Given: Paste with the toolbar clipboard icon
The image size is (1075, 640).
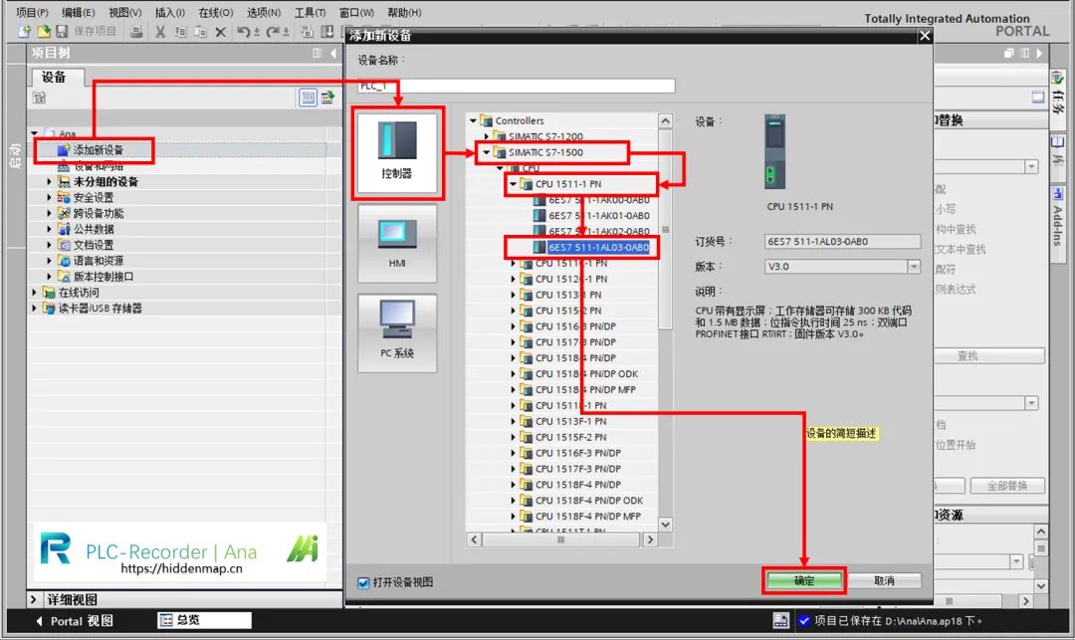Looking at the screenshot, I should 200,32.
